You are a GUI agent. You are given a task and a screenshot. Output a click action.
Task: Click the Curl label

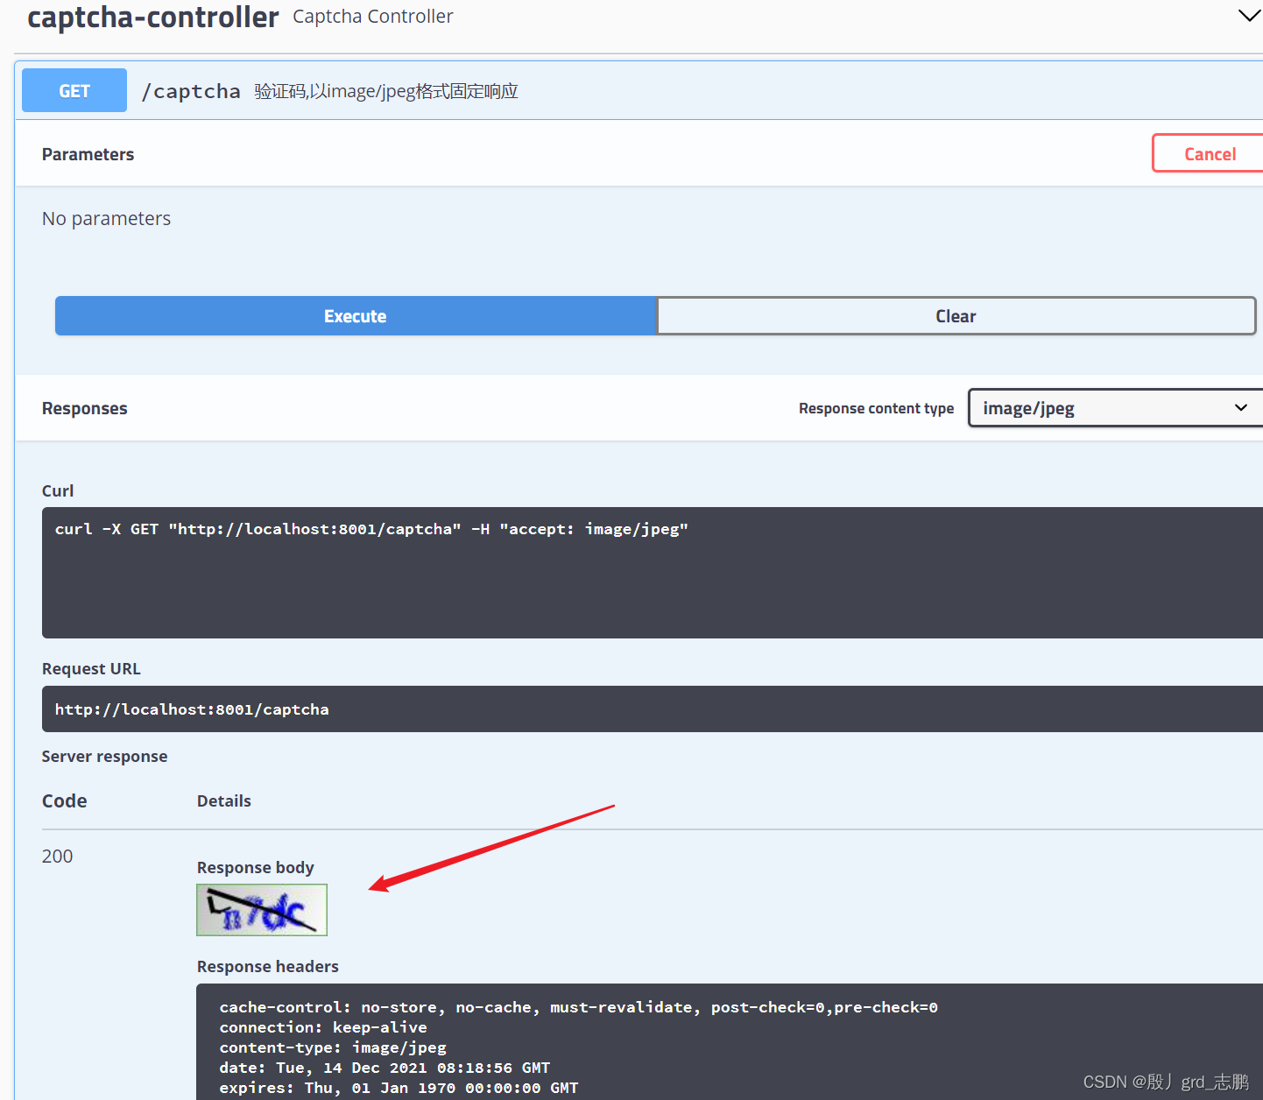tap(58, 490)
